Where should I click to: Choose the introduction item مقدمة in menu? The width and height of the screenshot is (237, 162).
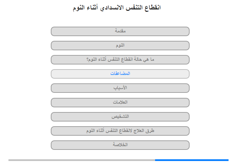120,31
